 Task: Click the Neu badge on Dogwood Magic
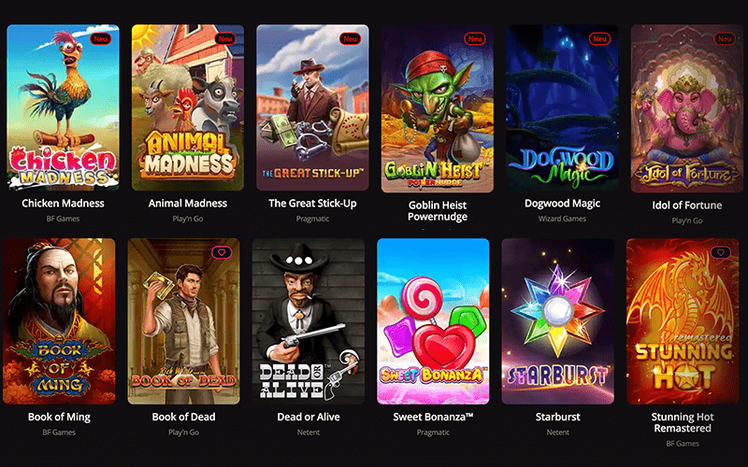(x=599, y=39)
